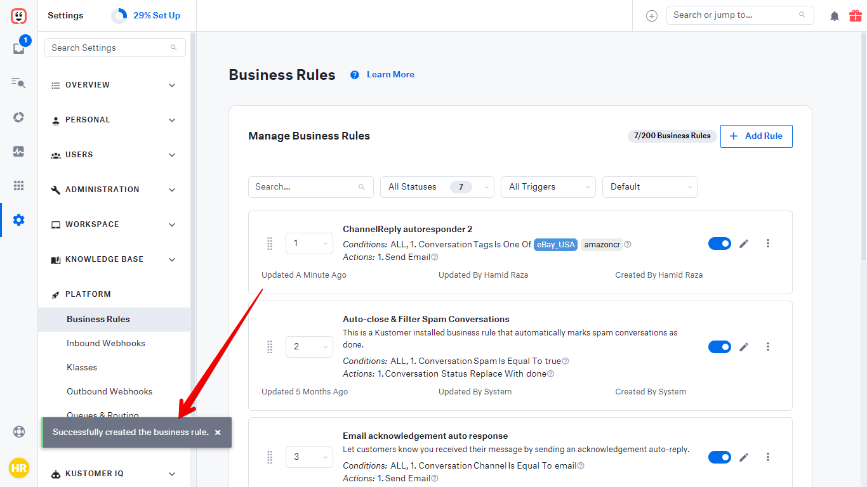The height and width of the screenshot is (487, 867).
Task: Edit Auto-close & Filter Spam rule with pencil
Action: (x=744, y=347)
